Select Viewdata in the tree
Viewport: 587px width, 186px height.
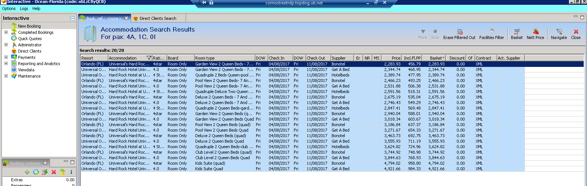pos(26,70)
